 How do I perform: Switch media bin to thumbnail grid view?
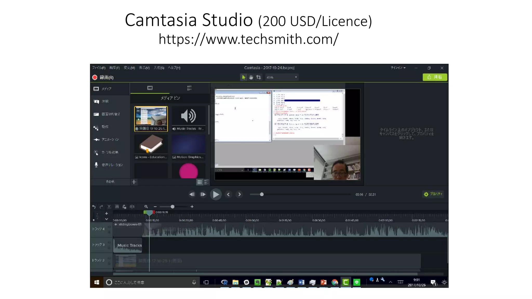(x=199, y=182)
